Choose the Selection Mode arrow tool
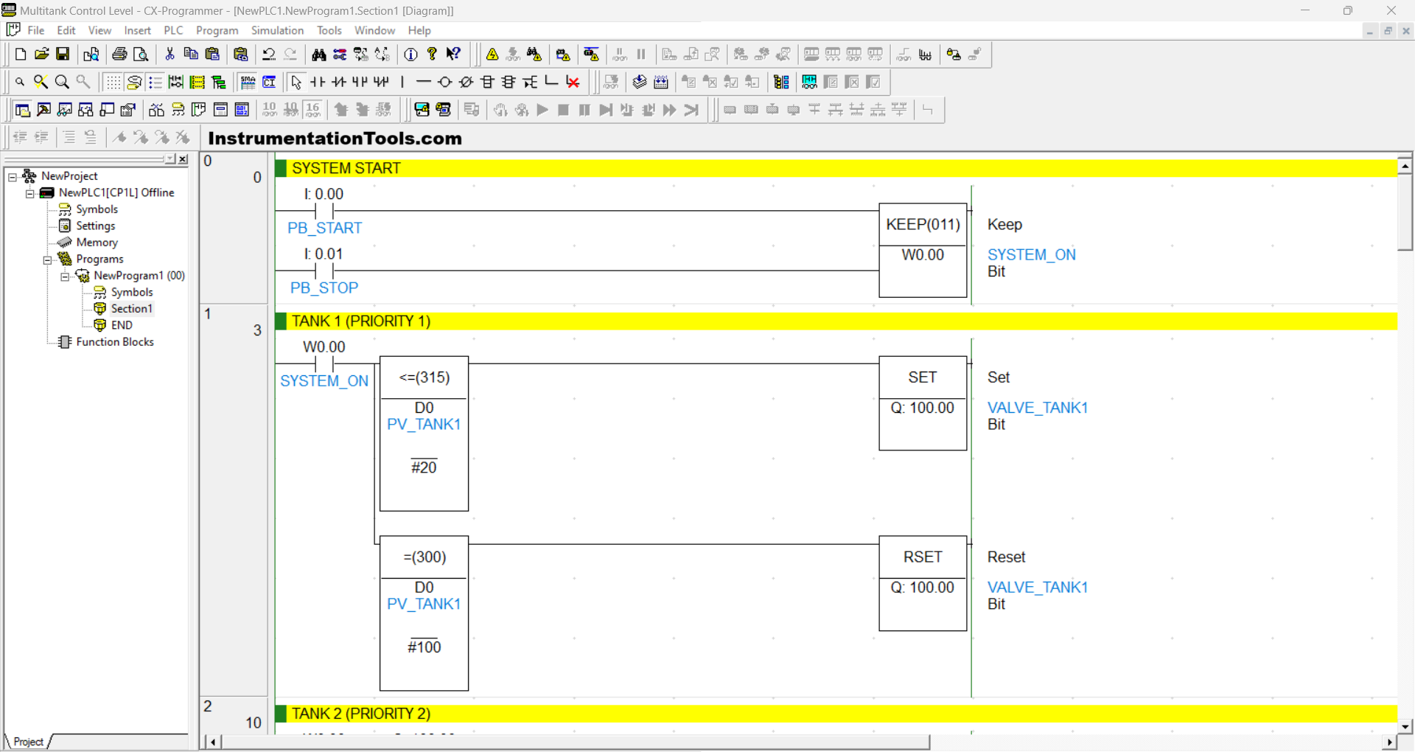 296,82
